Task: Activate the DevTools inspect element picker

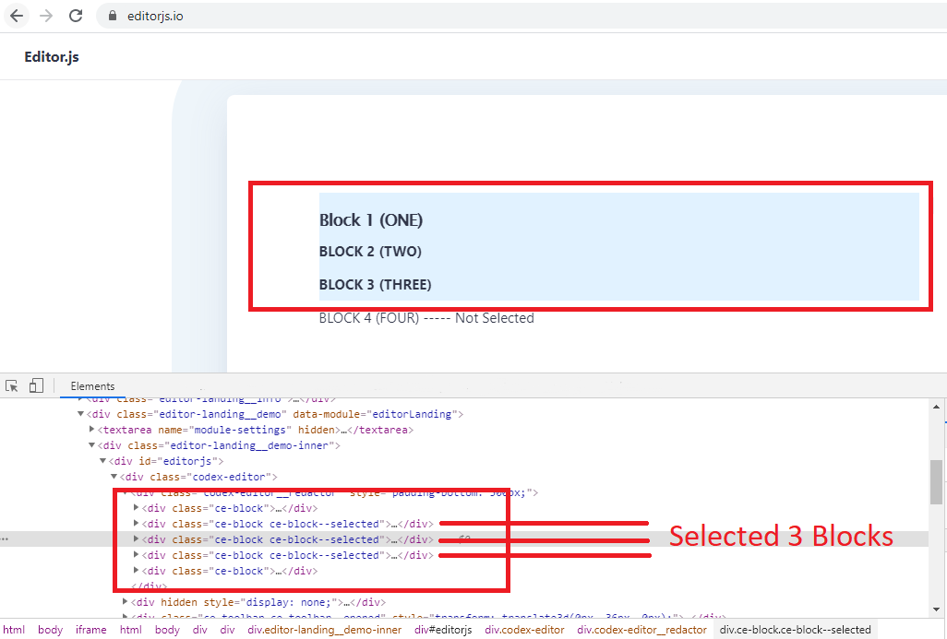Action: click(x=11, y=385)
